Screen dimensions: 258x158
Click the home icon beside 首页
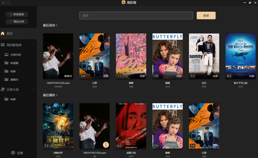tap(3, 33)
